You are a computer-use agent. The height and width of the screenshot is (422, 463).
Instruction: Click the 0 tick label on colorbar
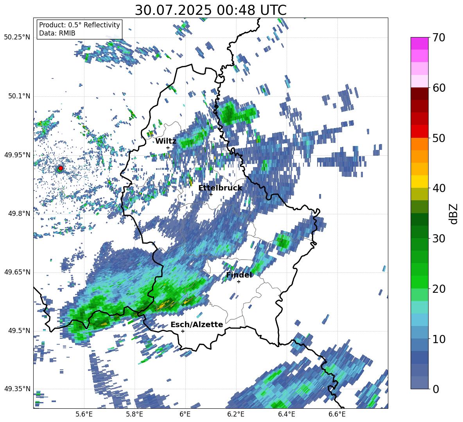coord(436,389)
